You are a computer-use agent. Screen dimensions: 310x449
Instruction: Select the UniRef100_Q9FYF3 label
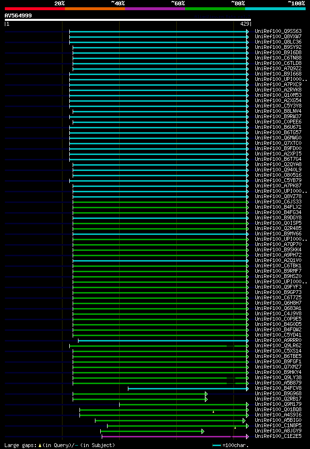tap(278, 287)
